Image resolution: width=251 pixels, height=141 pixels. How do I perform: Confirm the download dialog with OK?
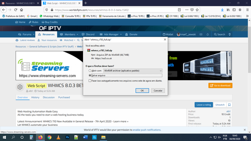tap(142, 90)
